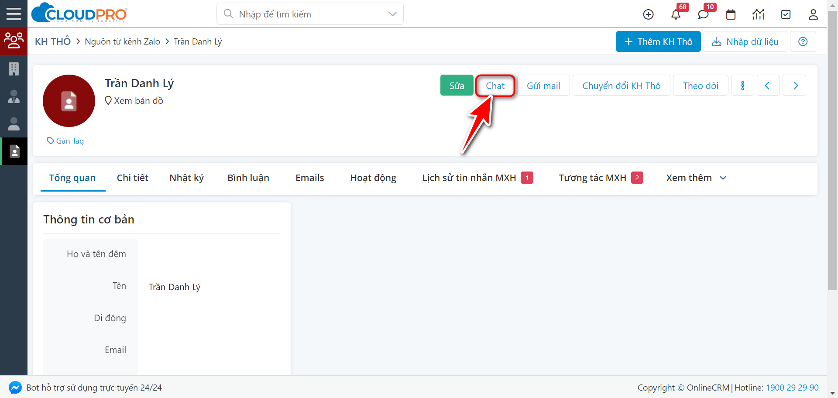Open notifications bell with 68 badge
The width and height of the screenshot is (838, 398).
click(x=676, y=14)
